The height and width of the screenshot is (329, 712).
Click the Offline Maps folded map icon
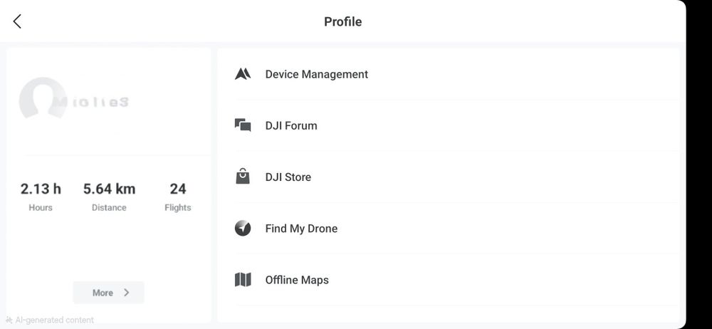click(x=243, y=280)
